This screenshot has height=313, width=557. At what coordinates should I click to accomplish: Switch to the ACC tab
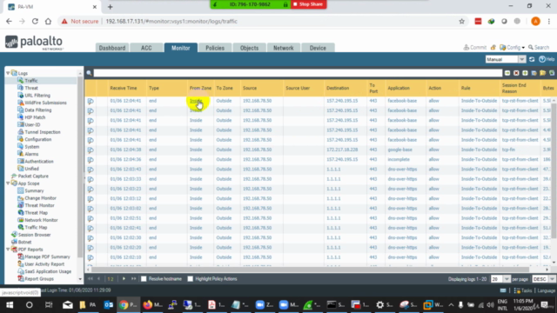[x=146, y=48]
